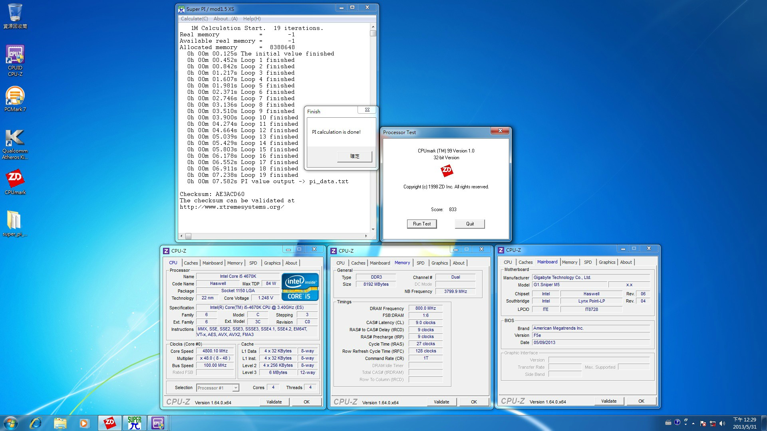Open SPD tab in middle CPU-Z
This screenshot has width=767, height=431.
421,263
